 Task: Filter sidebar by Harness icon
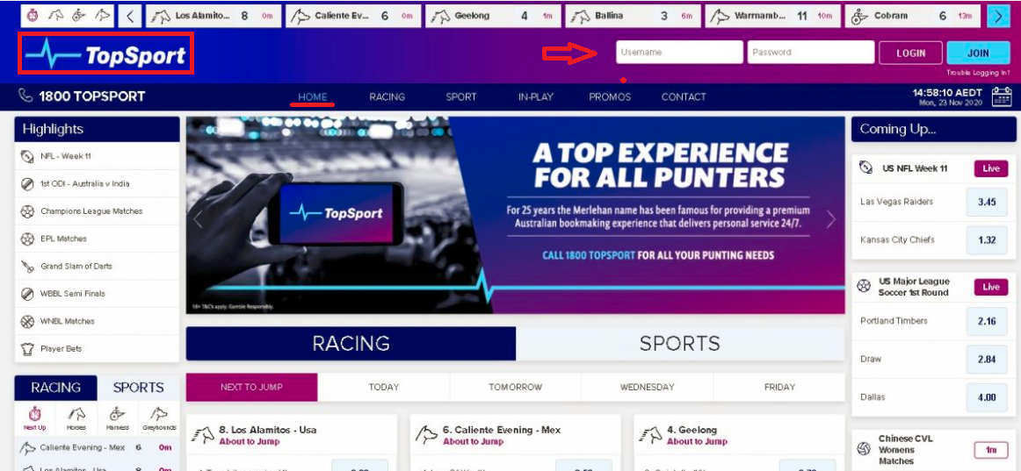pos(117,418)
